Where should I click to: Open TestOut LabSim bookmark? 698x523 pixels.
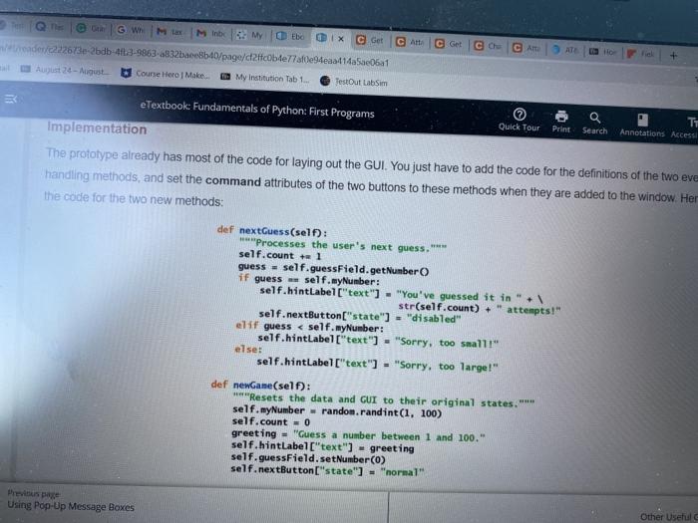(354, 82)
